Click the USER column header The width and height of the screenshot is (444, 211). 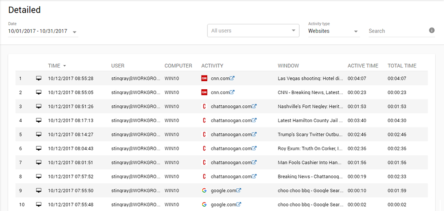[118, 66]
